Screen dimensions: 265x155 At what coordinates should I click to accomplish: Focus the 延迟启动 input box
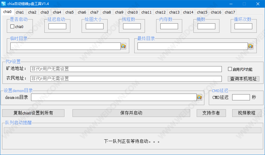click(x=57, y=26)
